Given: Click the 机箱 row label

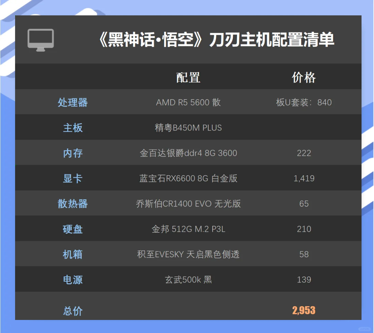Looking at the screenshot, I should click(73, 254).
